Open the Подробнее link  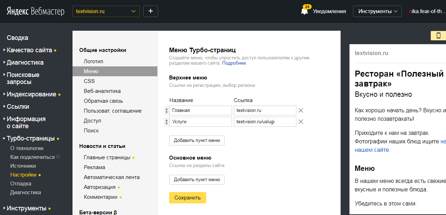tap(234, 62)
